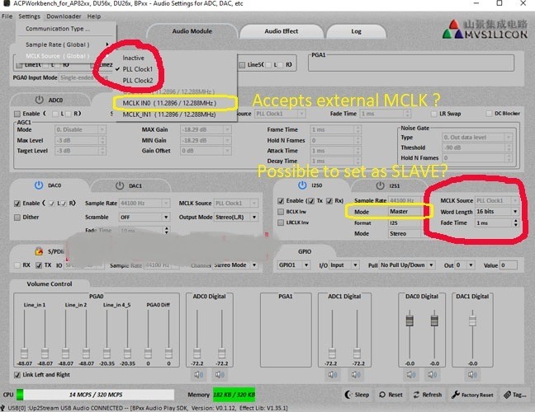Open the Help menu
Image resolution: width=535 pixels, height=412 pixels.
(x=94, y=16)
